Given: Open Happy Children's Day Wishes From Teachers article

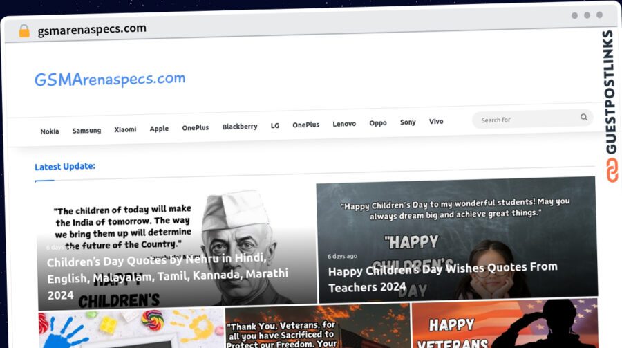Looking at the screenshot, I should (443, 277).
